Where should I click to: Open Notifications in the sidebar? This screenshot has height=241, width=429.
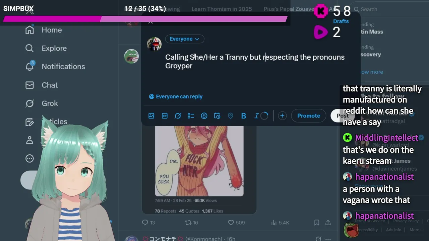click(x=55, y=67)
